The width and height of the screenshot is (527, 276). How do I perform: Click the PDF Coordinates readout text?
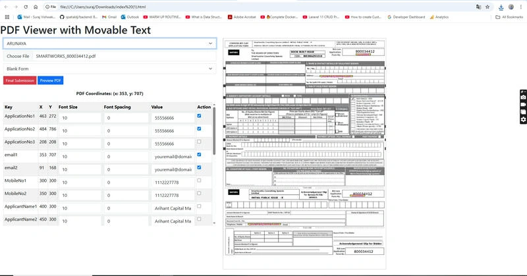click(x=109, y=94)
